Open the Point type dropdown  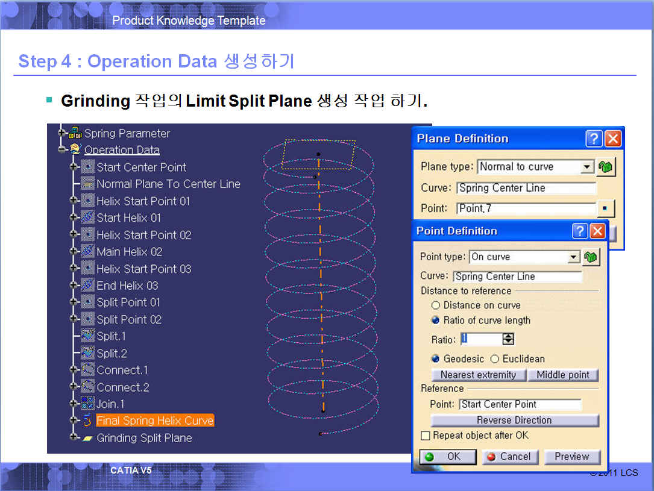tap(573, 257)
